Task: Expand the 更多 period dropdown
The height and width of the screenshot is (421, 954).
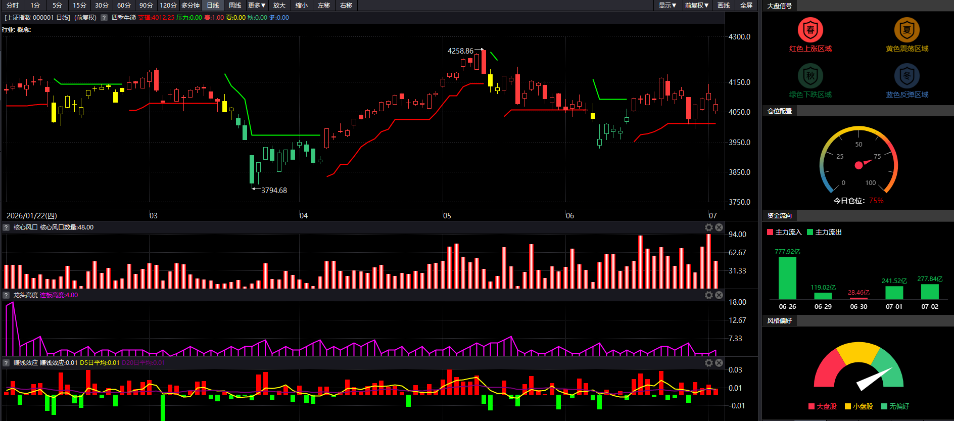Action: 257,6
